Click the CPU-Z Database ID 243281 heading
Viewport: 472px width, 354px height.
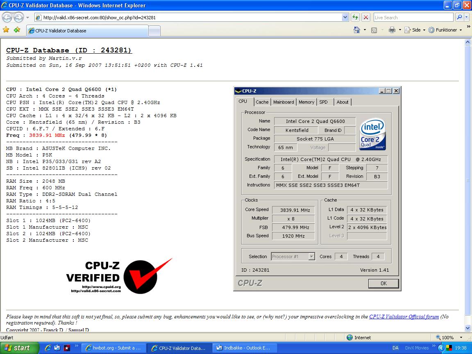tap(69, 50)
